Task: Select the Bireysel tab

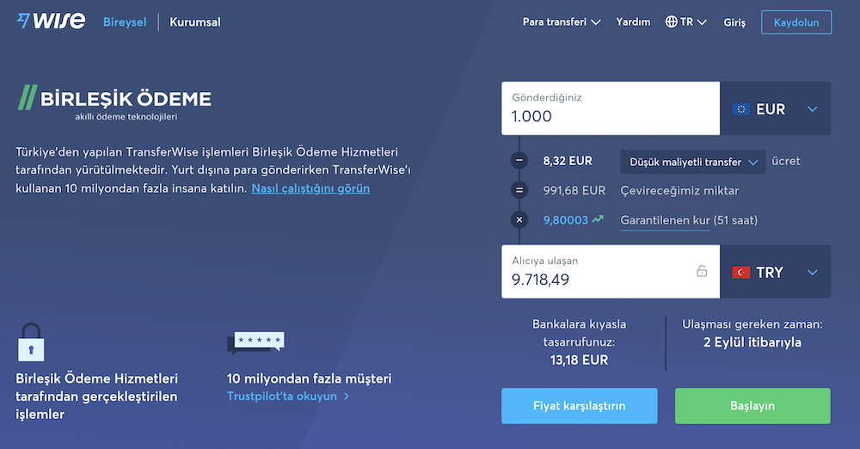Action: click(x=125, y=22)
